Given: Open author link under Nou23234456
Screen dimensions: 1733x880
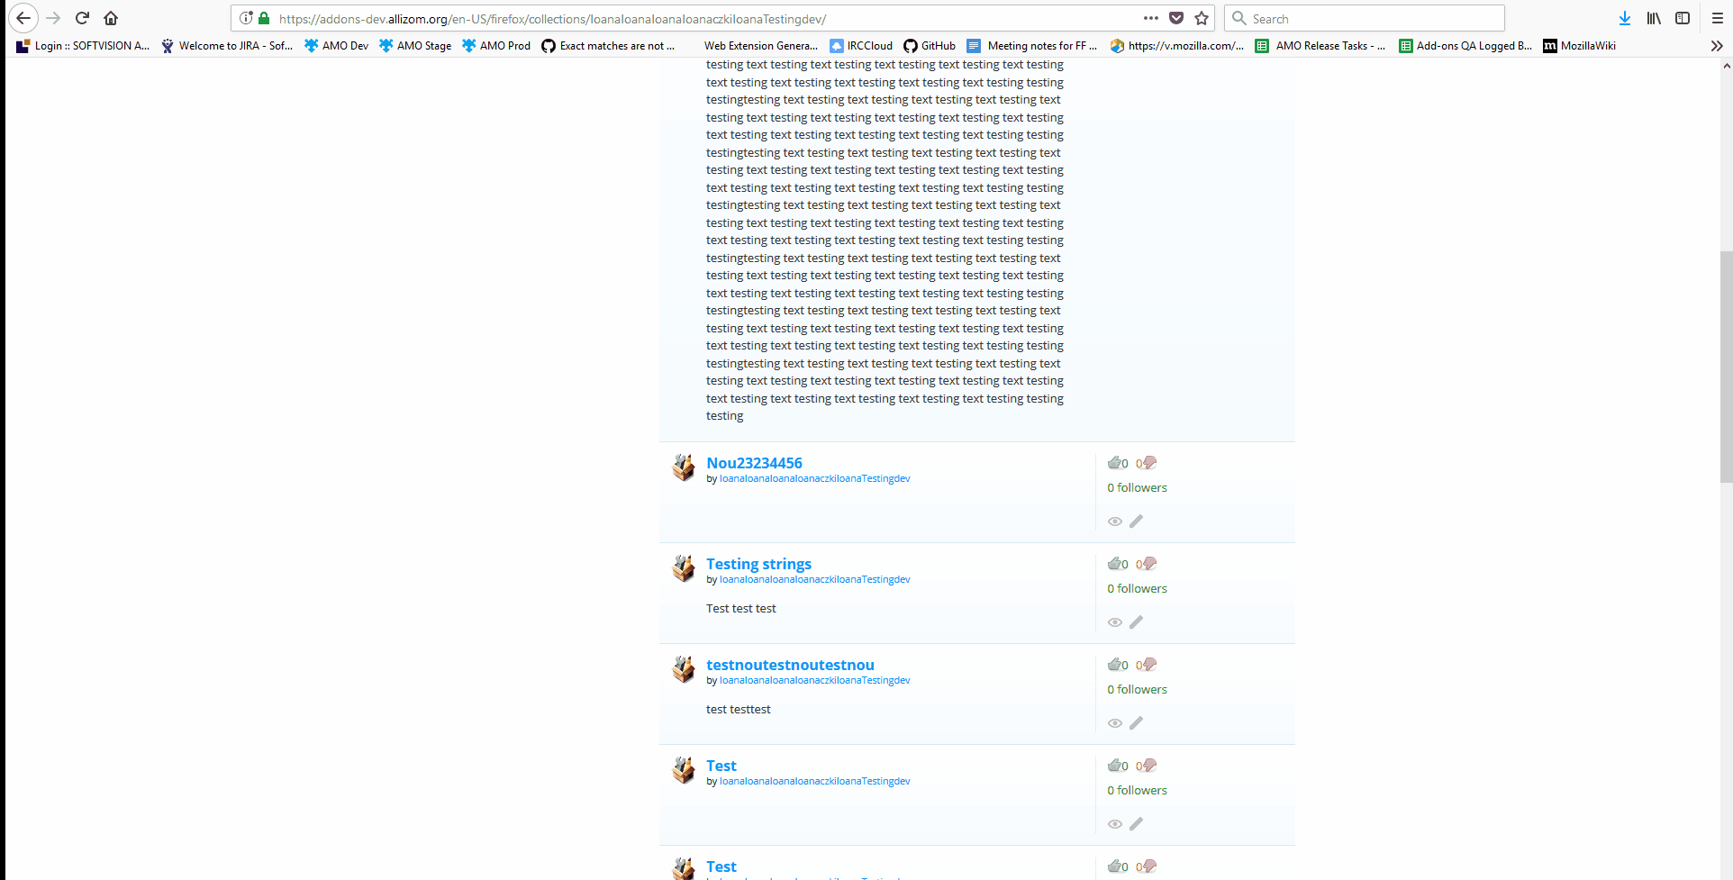Looking at the screenshot, I should pyautogui.click(x=814, y=478).
